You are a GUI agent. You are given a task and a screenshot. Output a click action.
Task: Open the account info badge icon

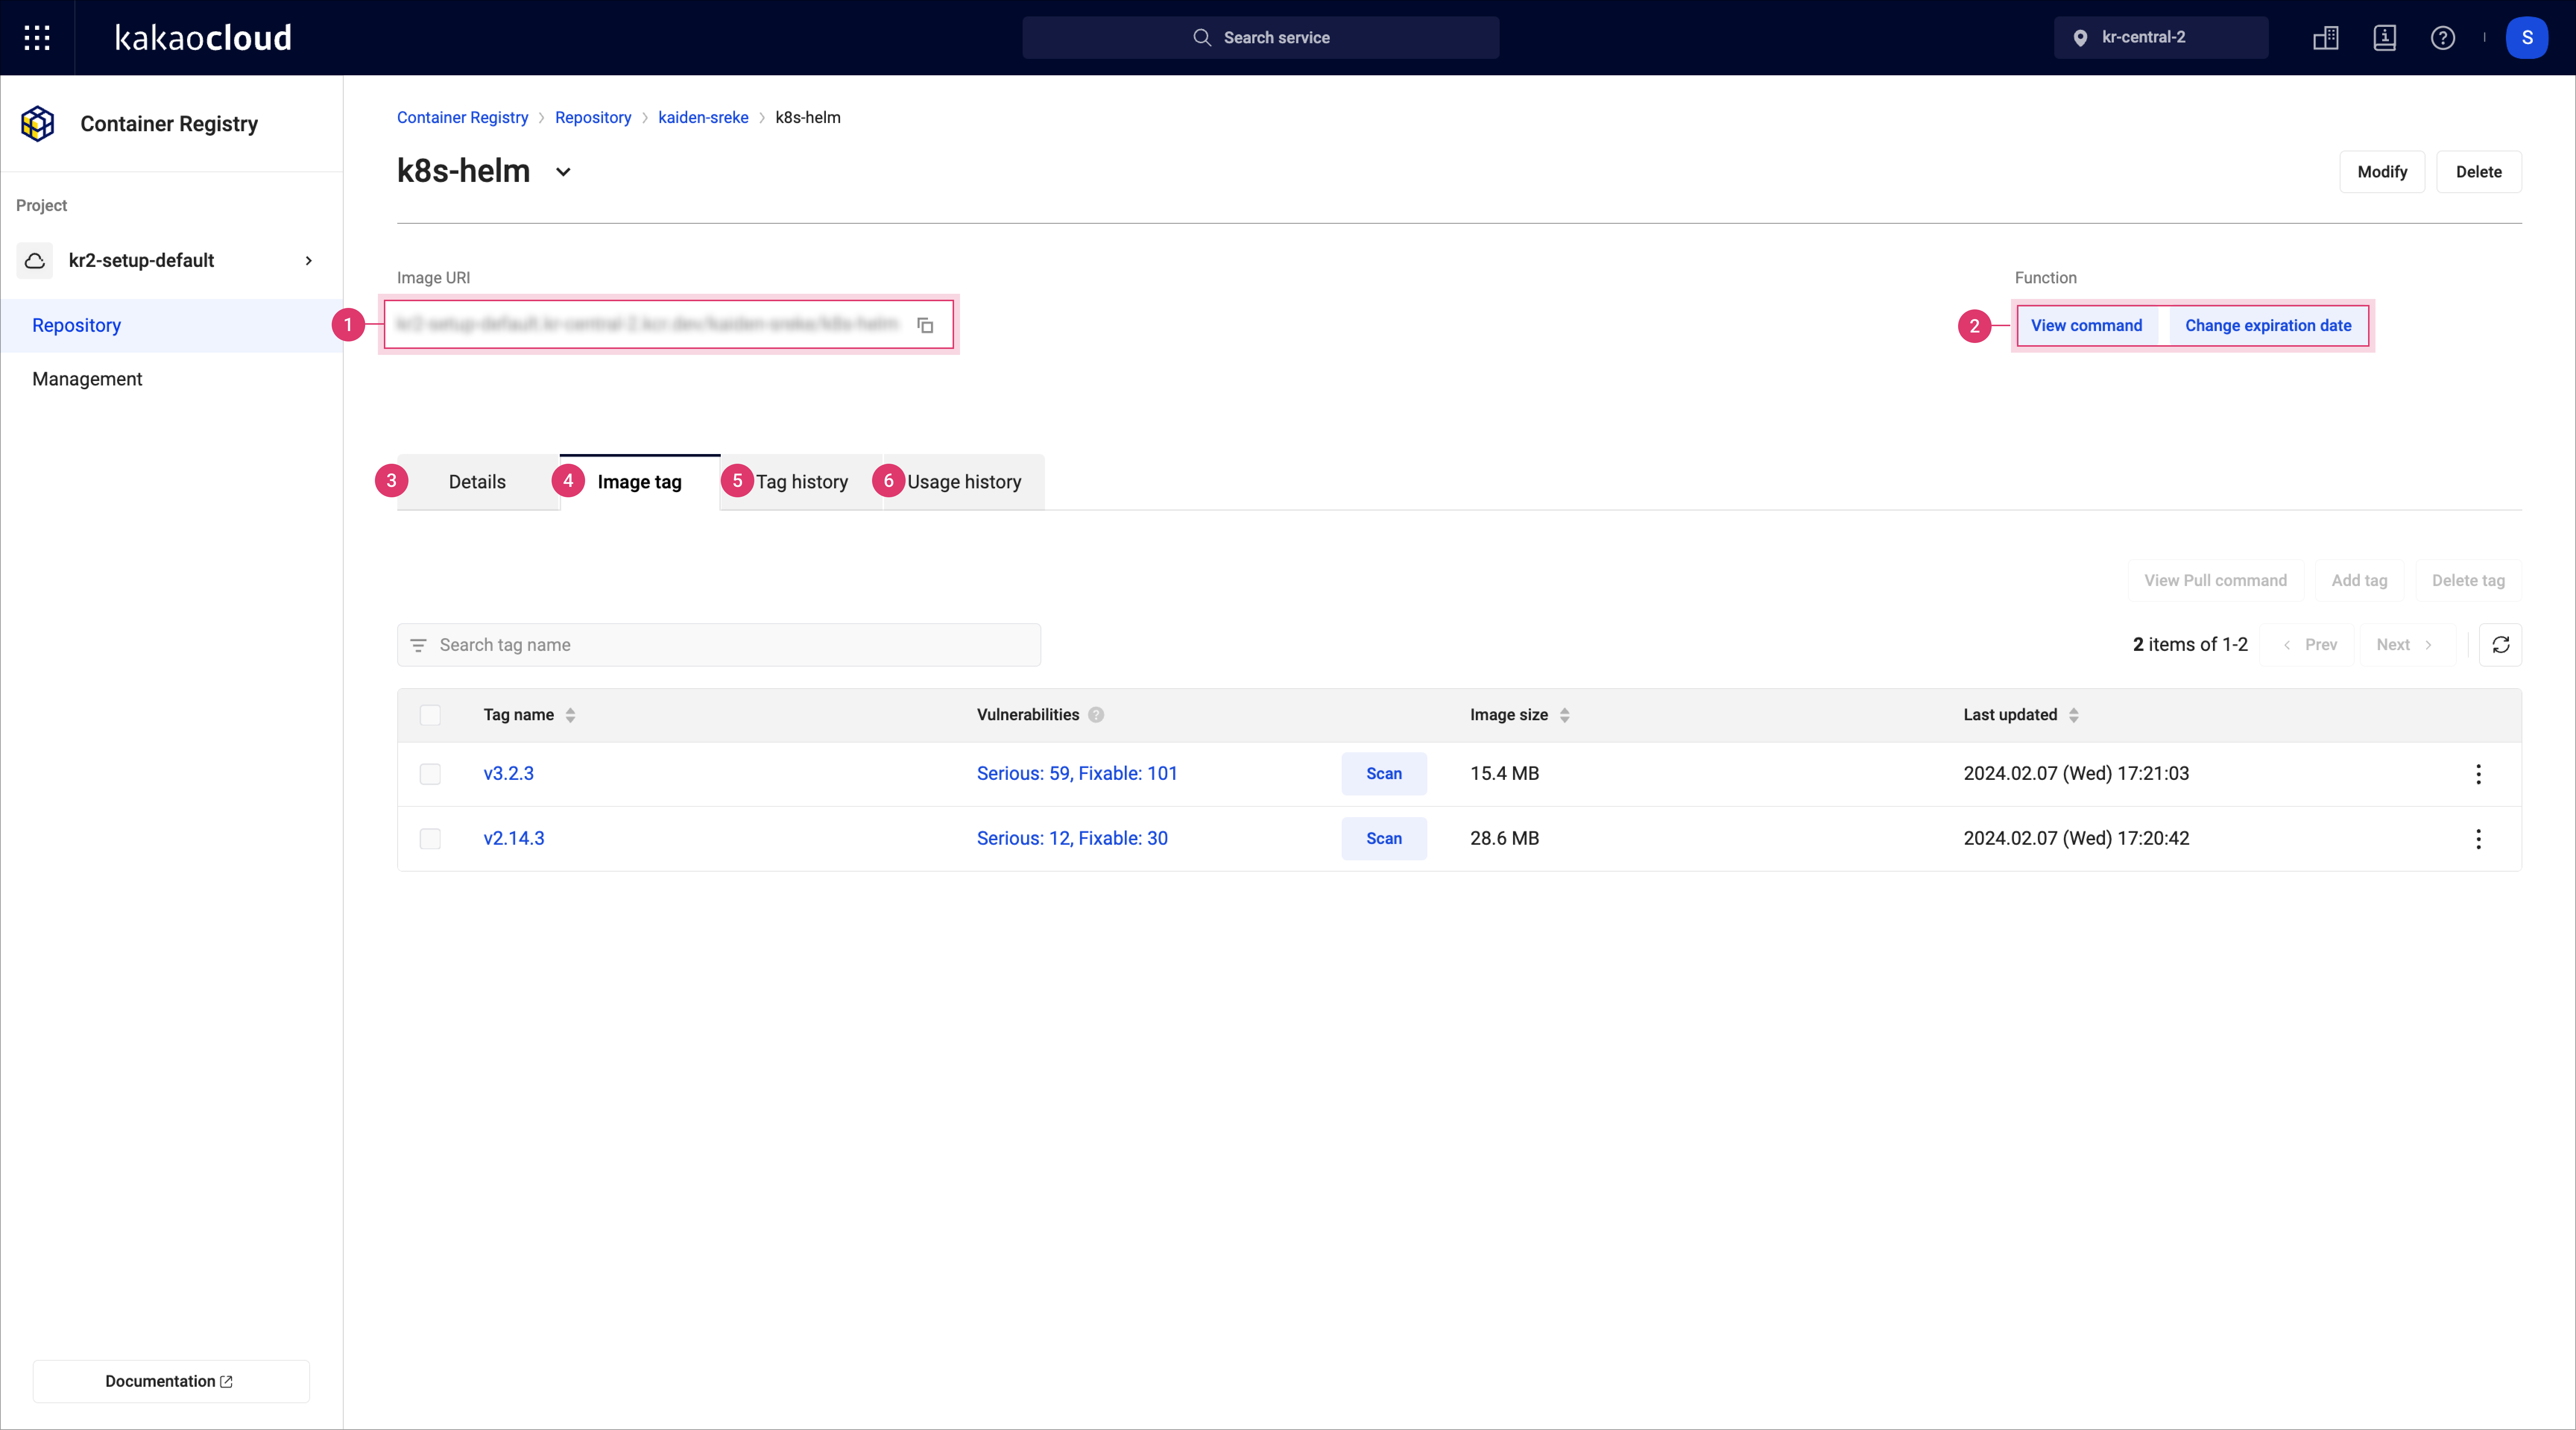(x=2385, y=38)
